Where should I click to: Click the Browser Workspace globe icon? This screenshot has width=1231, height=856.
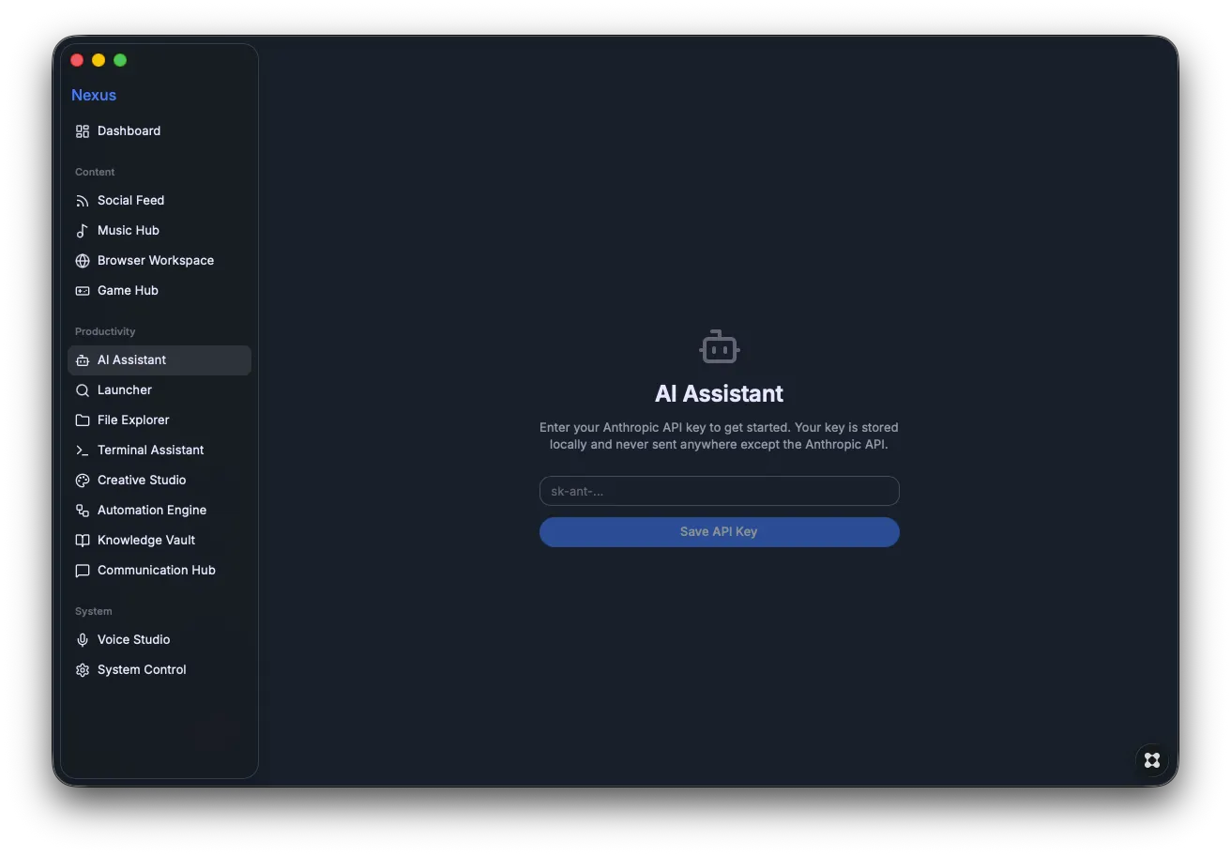click(83, 261)
